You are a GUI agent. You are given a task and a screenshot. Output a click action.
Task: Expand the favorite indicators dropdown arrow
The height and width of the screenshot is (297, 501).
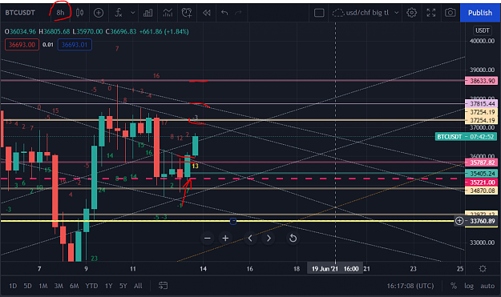[x=132, y=13]
